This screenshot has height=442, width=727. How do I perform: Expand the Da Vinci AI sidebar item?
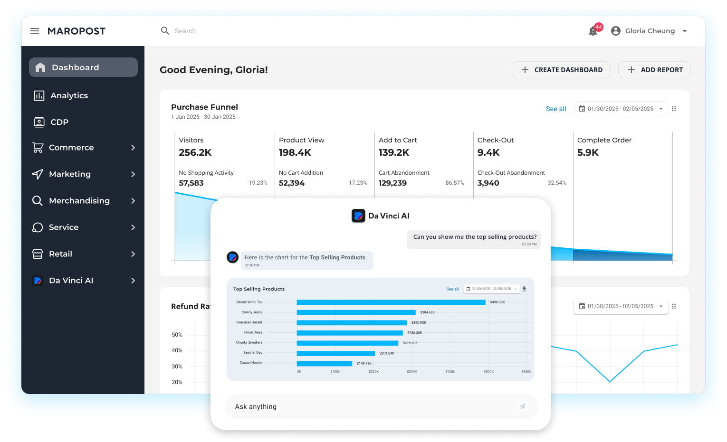tap(133, 281)
